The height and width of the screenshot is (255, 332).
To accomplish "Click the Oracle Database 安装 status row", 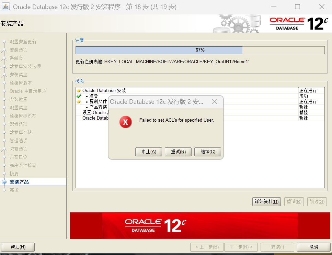I will coord(200,90).
